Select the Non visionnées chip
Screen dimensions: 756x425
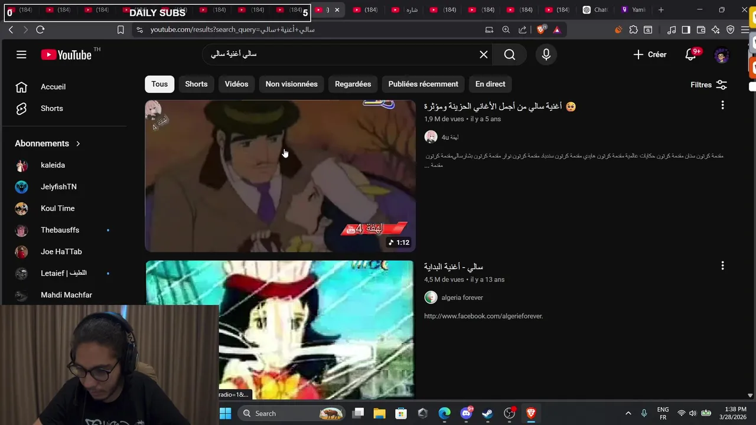[291, 84]
